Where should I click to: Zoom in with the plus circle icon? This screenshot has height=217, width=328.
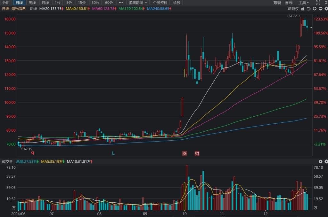click(x=315, y=9)
